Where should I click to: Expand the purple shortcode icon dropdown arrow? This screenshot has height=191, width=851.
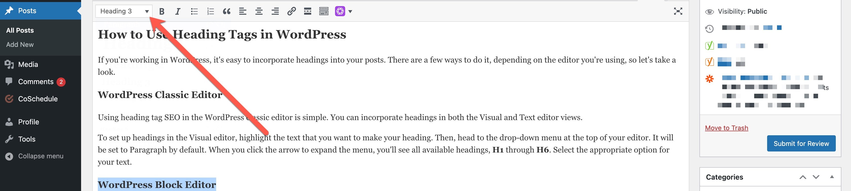tap(350, 12)
